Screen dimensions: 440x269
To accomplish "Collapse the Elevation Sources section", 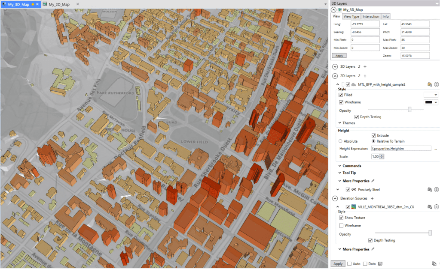I will click(335, 198).
